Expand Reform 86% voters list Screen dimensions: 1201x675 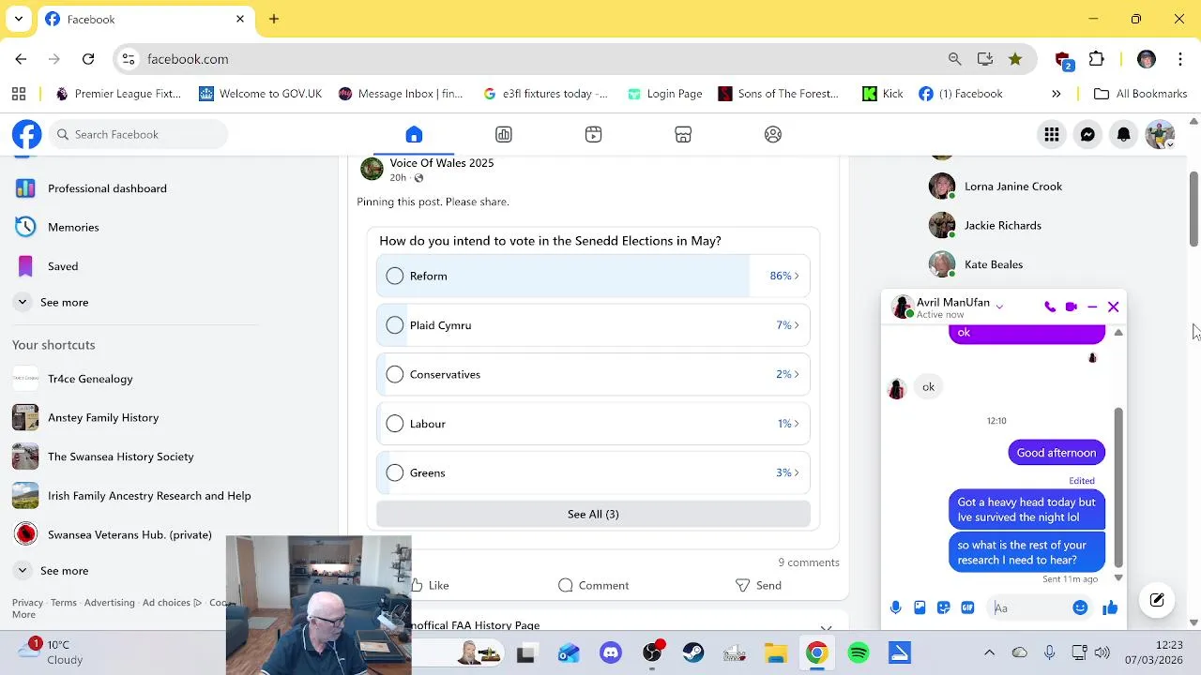pyautogui.click(x=784, y=276)
